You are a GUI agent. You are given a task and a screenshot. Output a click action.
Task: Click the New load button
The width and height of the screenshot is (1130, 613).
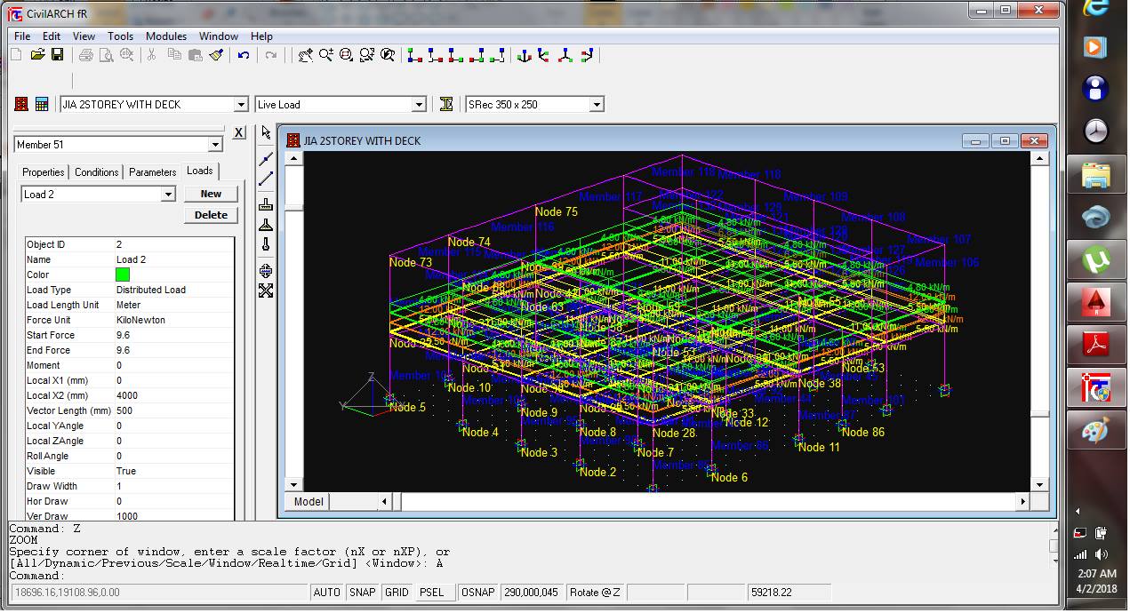[x=211, y=194]
